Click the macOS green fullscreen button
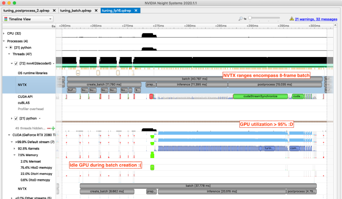The width and height of the screenshot is (342, 199). pos(15,3)
